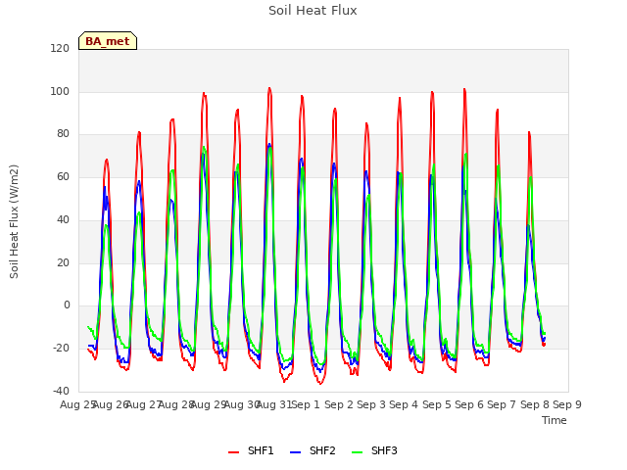The image size is (627, 470).
Task: Select the chart title Soil Heat Flux
Action: (x=313, y=11)
